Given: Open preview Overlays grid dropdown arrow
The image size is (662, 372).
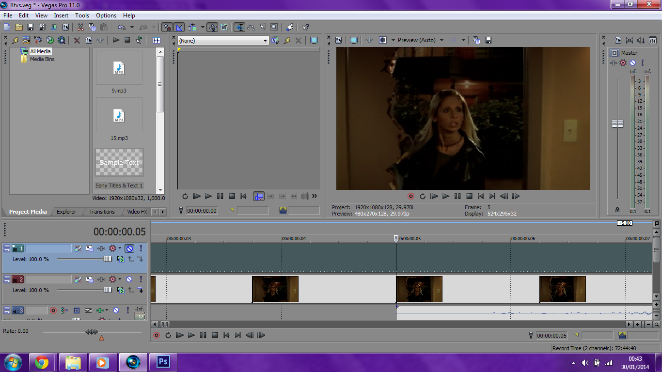Looking at the screenshot, I should point(463,40).
